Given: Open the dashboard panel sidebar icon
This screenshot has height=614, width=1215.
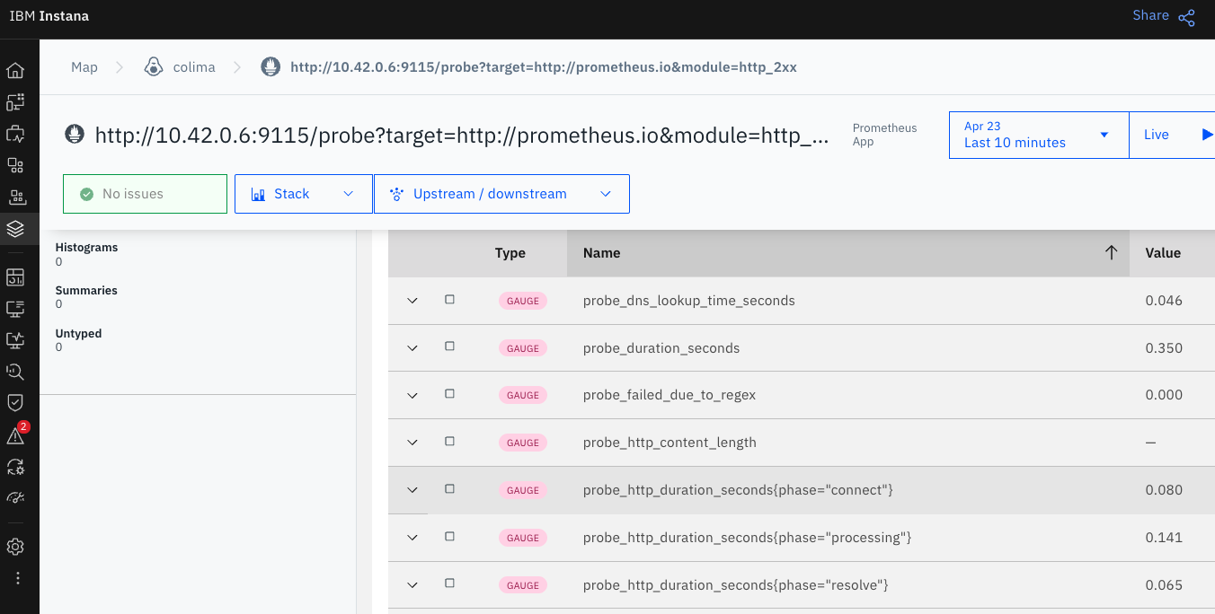Looking at the screenshot, I should [15, 276].
